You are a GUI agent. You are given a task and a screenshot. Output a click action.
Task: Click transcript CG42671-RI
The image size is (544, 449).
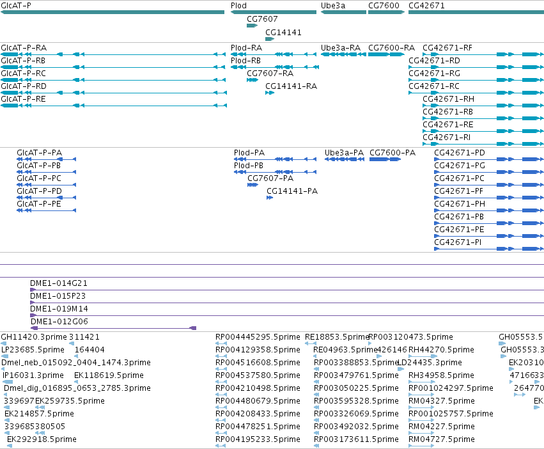446,138
